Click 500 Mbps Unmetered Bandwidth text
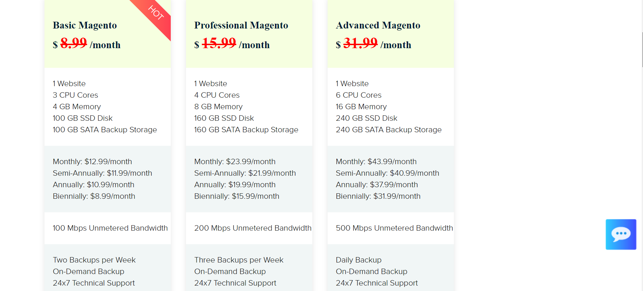 point(394,228)
